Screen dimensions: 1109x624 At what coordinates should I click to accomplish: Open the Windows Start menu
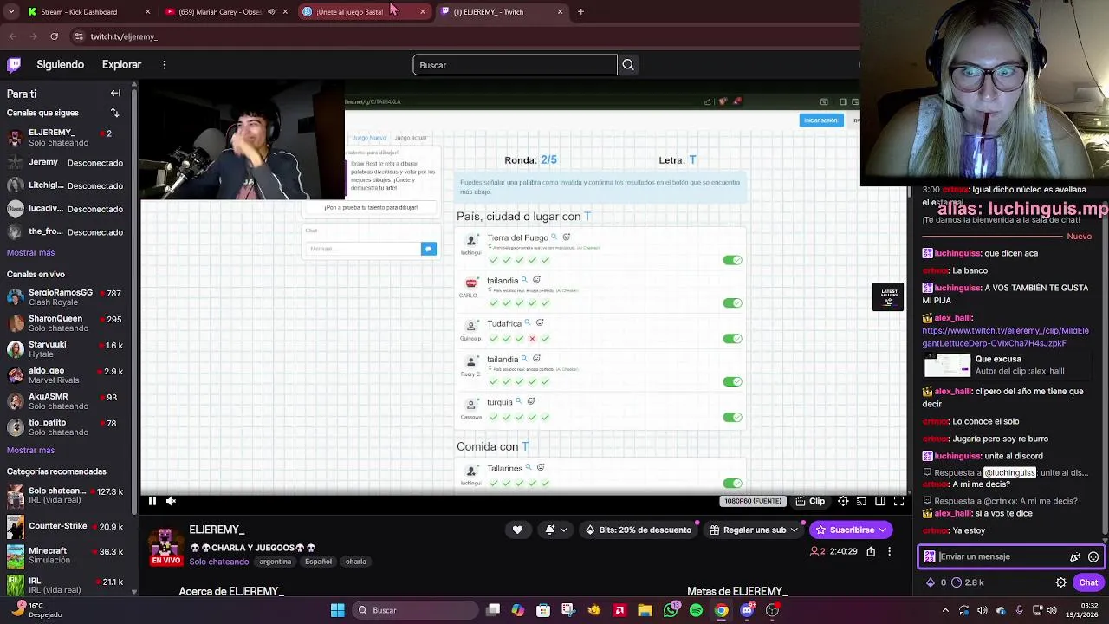coord(337,610)
